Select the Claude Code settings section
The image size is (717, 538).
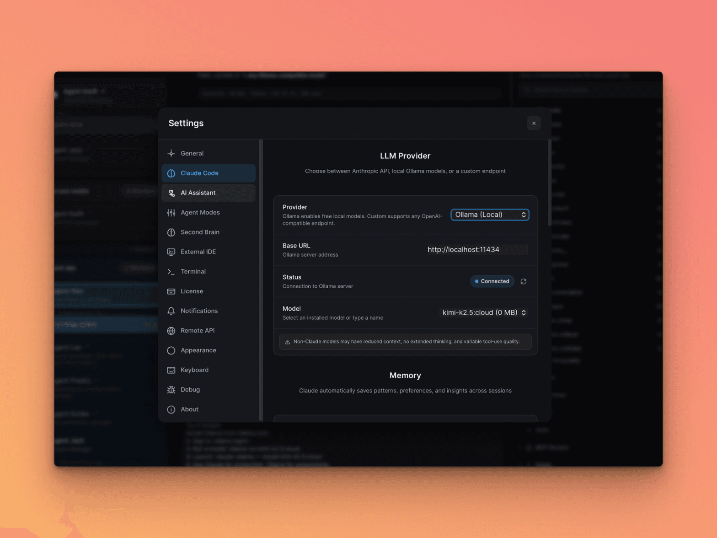click(x=209, y=173)
